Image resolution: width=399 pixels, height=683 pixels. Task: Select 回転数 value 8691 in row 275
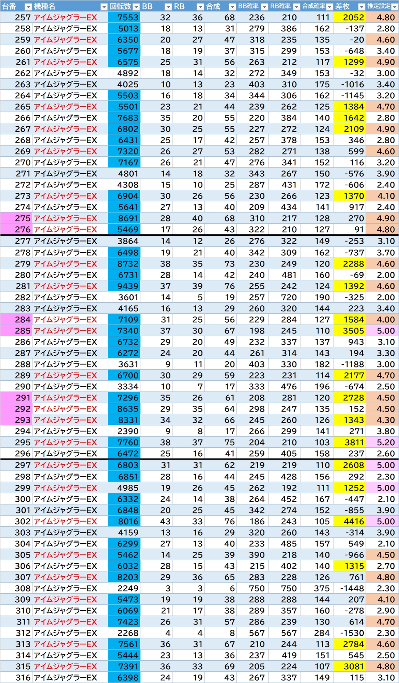[x=124, y=218]
